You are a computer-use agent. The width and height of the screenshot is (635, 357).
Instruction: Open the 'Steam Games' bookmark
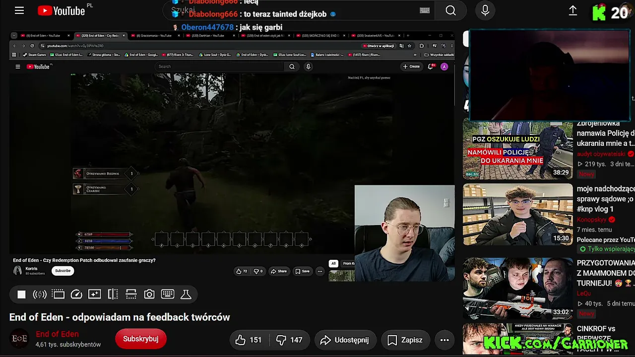(35, 55)
